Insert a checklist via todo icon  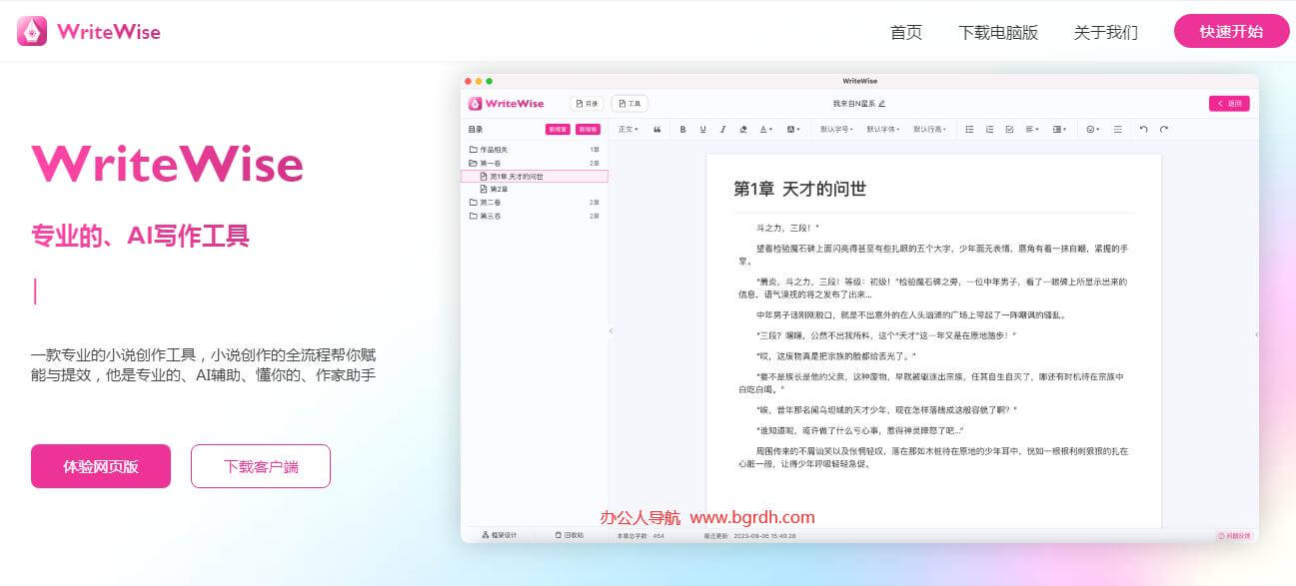[1009, 129]
